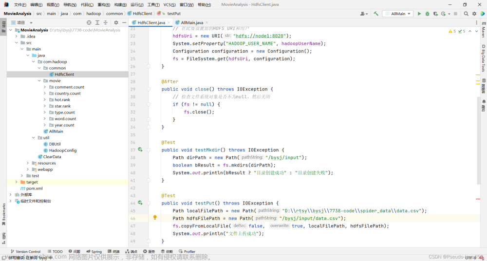The image size is (487, 261).
Task: Open the Version Control tool window
Action: coord(25,252)
